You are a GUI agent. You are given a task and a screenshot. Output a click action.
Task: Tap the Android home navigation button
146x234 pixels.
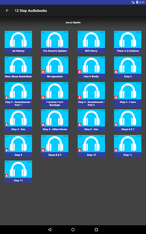73,229
